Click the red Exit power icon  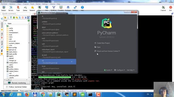(x=170, y=8)
